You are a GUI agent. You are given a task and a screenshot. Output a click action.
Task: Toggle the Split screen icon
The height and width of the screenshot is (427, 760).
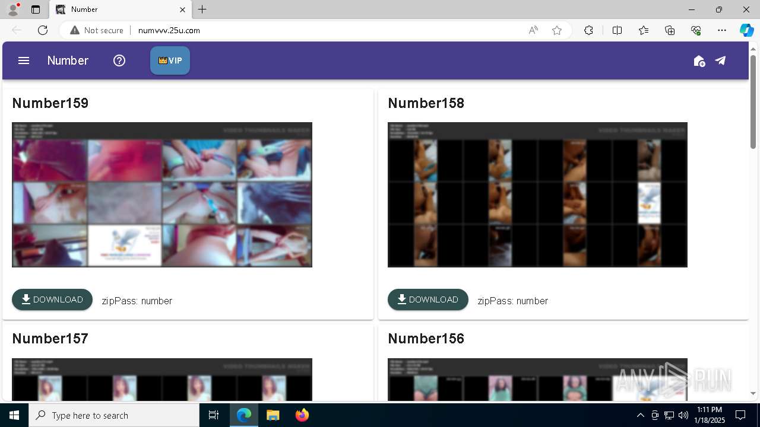coord(617,30)
